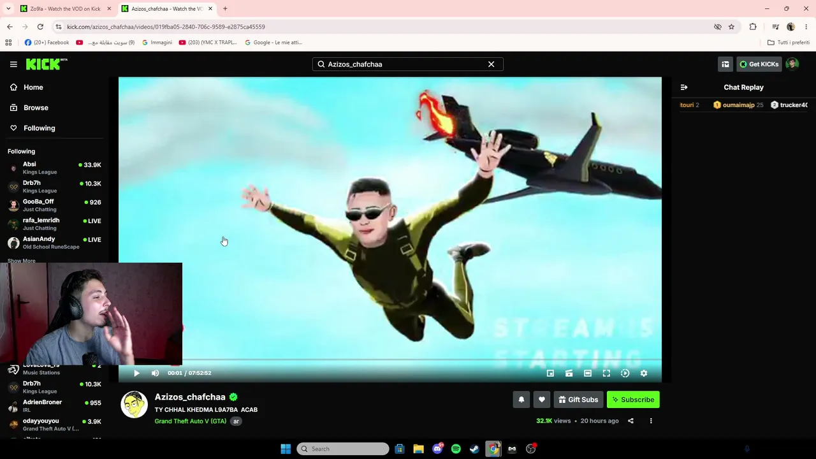This screenshot has width=816, height=459.
Task: Open the video player settings gear
Action: pyautogui.click(x=644, y=373)
